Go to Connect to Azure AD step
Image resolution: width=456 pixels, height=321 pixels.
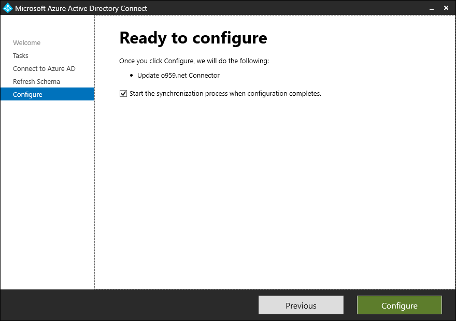pyautogui.click(x=44, y=68)
